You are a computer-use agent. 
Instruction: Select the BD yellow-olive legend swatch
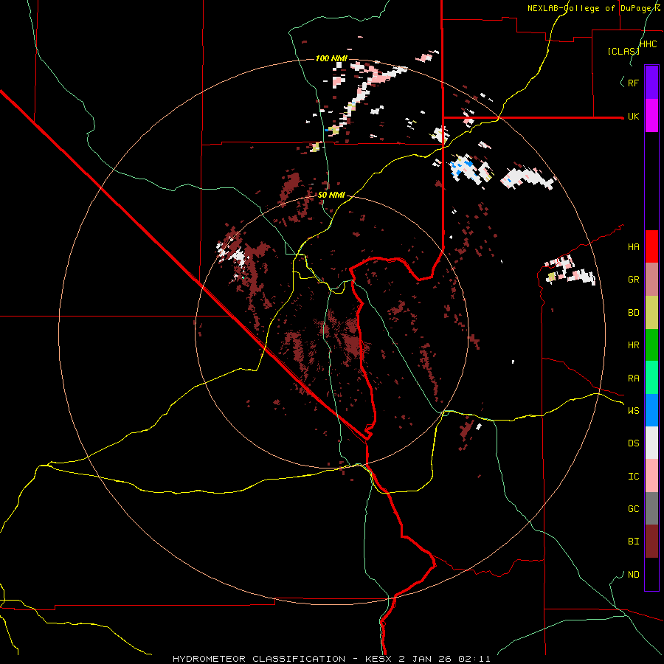click(651, 313)
